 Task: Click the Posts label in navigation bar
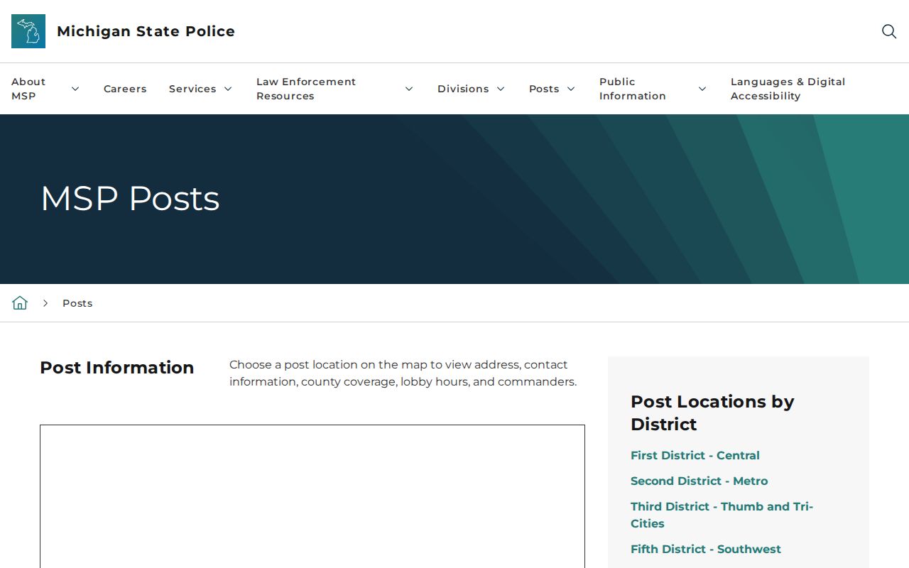pos(544,89)
